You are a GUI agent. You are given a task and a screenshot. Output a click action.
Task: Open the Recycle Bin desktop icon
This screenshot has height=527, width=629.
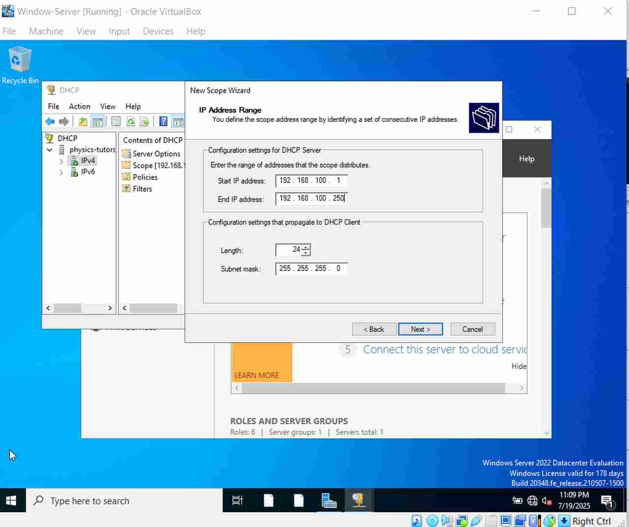coord(20,65)
